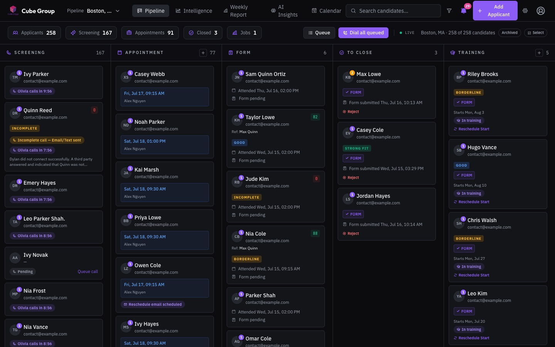Toggle the Archived filter
The height and width of the screenshot is (347, 555).
[x=510, y=33]
